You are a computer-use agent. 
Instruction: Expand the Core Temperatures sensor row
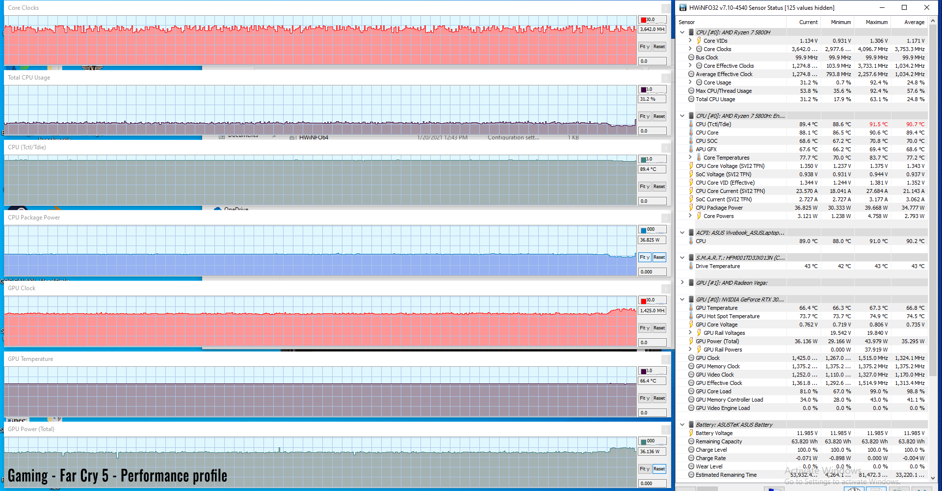point(690,158)
